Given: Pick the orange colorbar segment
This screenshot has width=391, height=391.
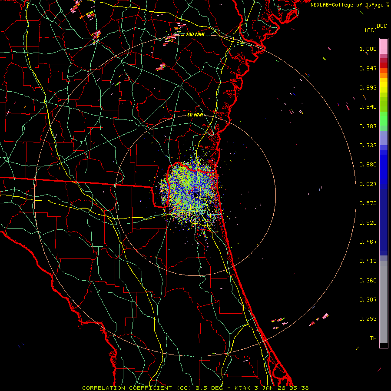Looking at the screenshot, I should coord(384,75).
